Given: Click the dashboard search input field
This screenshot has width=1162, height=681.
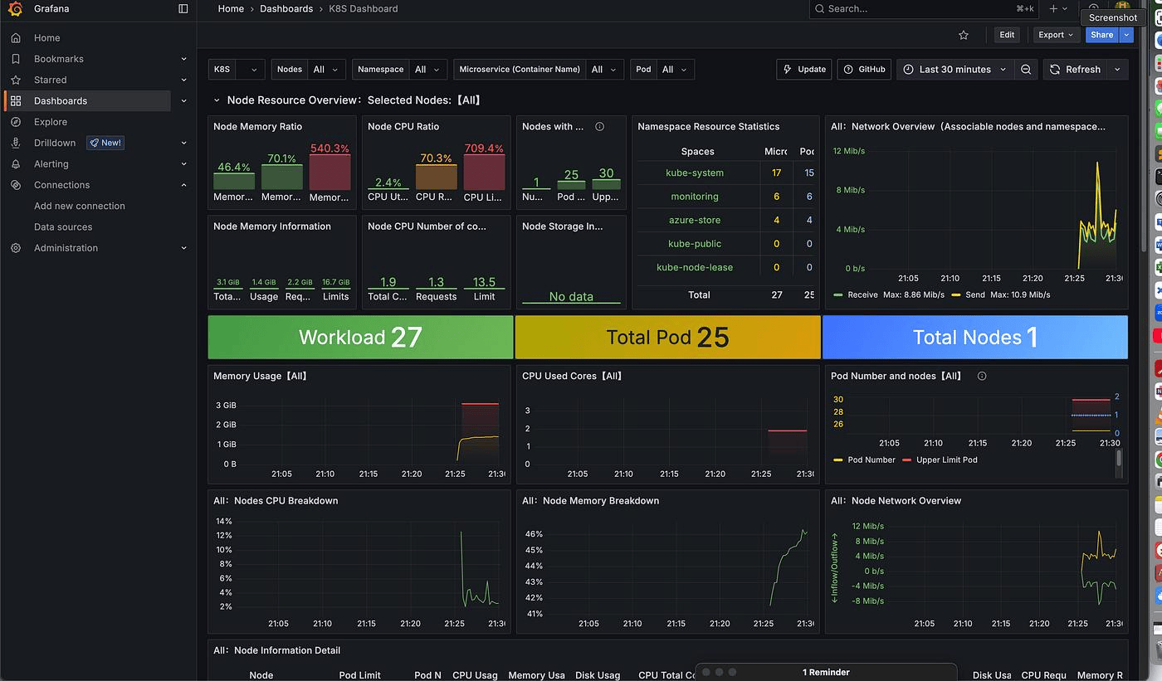Looking at the screenshot, I should pos(925,8).
